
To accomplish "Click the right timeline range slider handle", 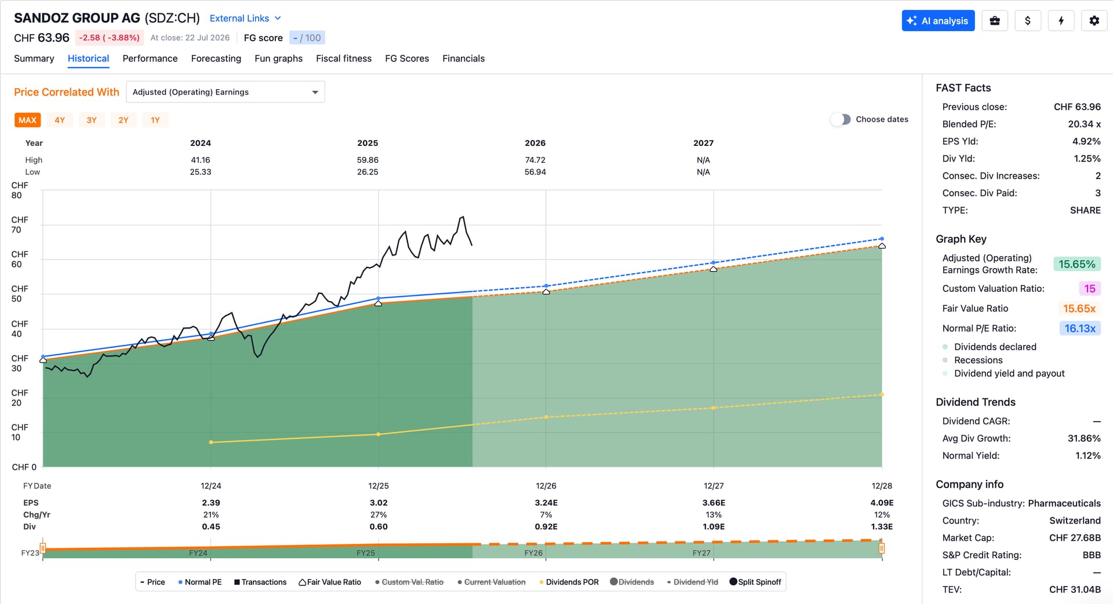I will (882, 548).
